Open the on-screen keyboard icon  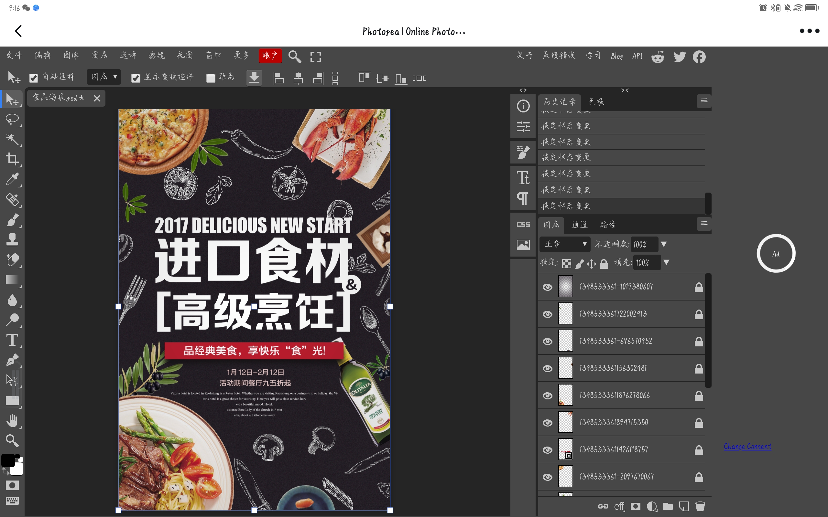12,501
